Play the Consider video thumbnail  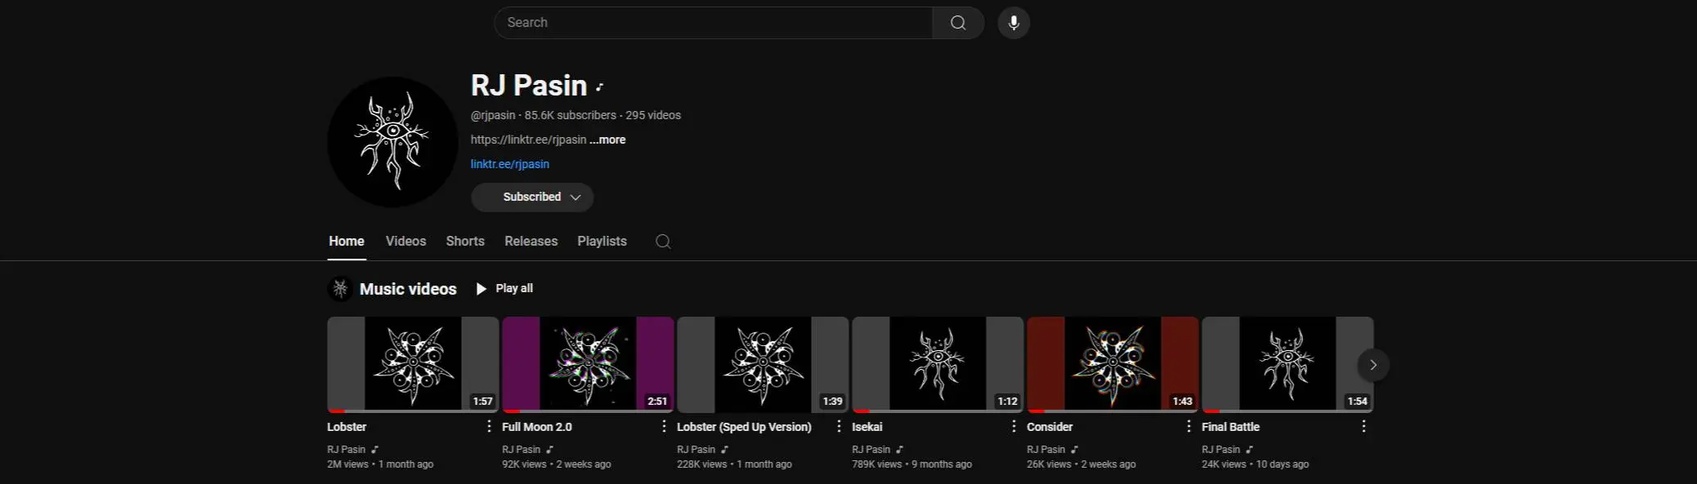(1113, 365)
